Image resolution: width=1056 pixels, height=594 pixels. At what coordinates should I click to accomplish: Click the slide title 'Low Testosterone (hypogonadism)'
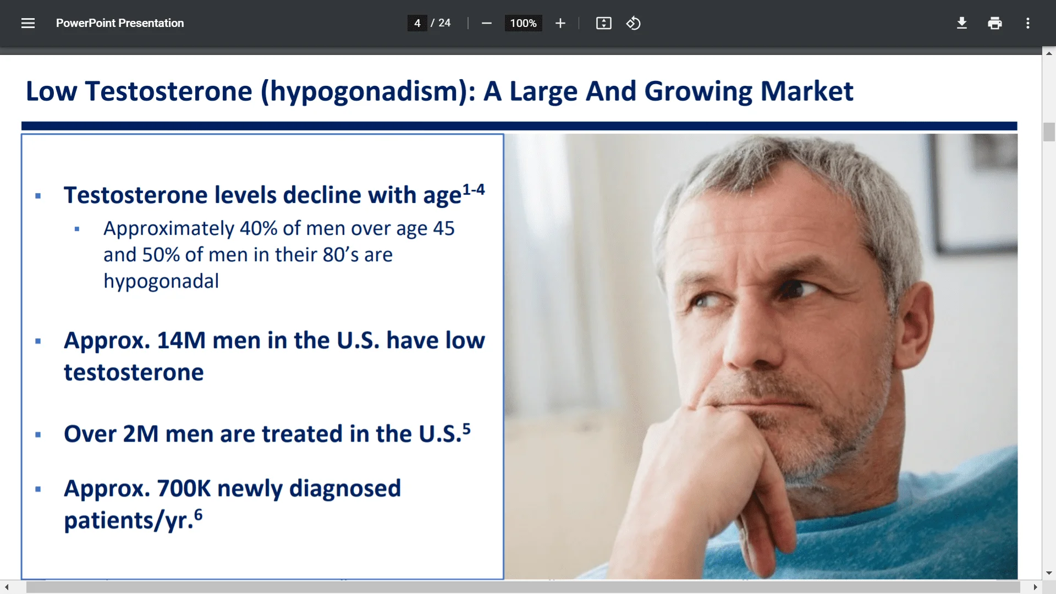251,91
